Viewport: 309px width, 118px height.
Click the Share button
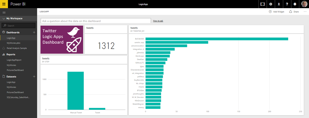[294, 12]
